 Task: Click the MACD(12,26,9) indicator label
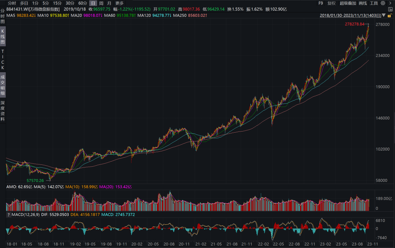point(26,215)
